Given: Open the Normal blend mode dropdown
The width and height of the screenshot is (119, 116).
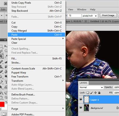Looking at the screenshot, I should click(91, 87).
